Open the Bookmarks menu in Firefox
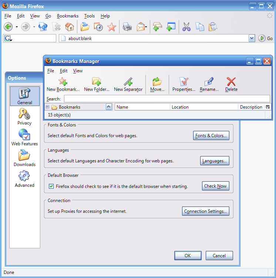The image size is (276, 278). [x=68, y=16]
